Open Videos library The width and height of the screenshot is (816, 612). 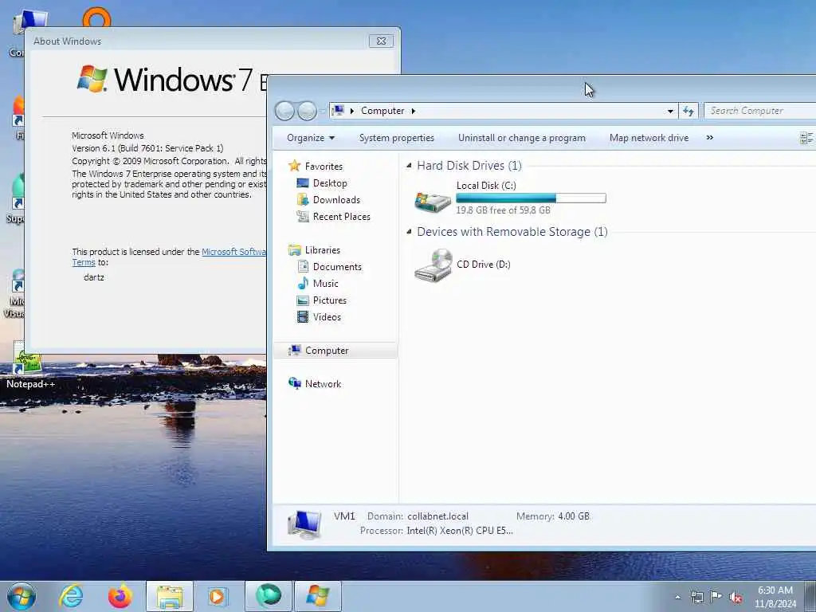coord(327,317)
